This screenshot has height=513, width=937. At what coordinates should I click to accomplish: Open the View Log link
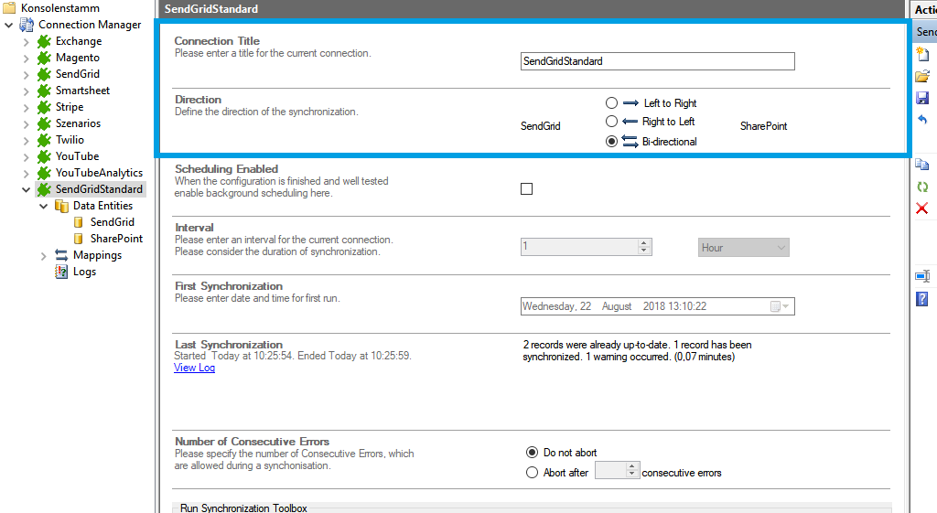(x=194, y=368)
